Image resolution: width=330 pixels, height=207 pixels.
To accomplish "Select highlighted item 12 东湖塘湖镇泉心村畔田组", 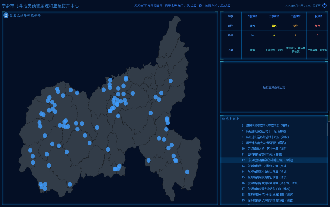I will (x=267, y=160).
